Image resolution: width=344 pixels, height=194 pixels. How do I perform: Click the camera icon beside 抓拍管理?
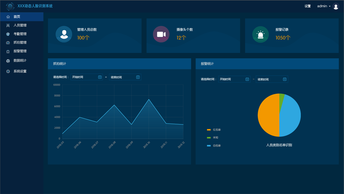pos(8,42)
